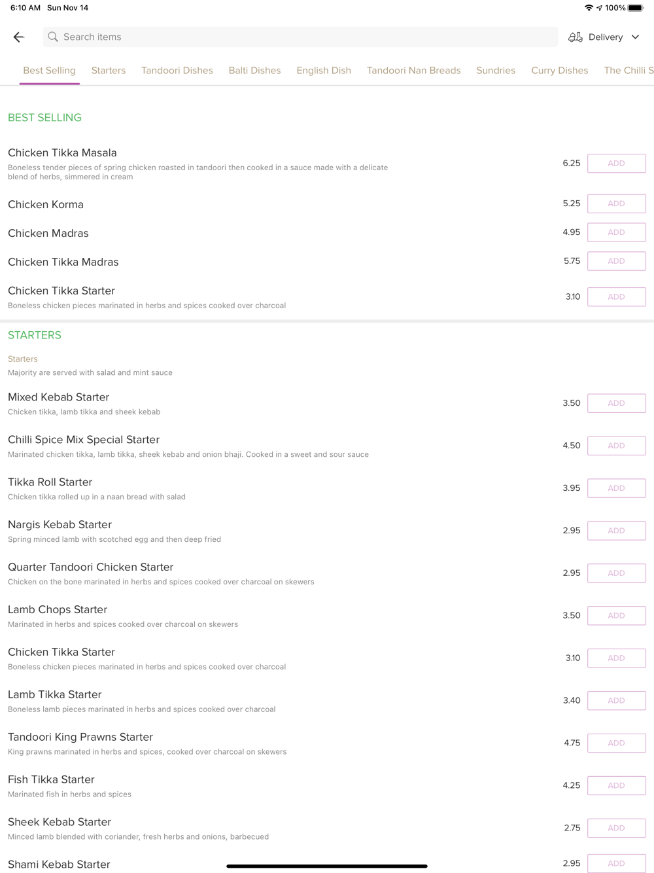
Task: Tap the back arrow icon
Action: 18,37
